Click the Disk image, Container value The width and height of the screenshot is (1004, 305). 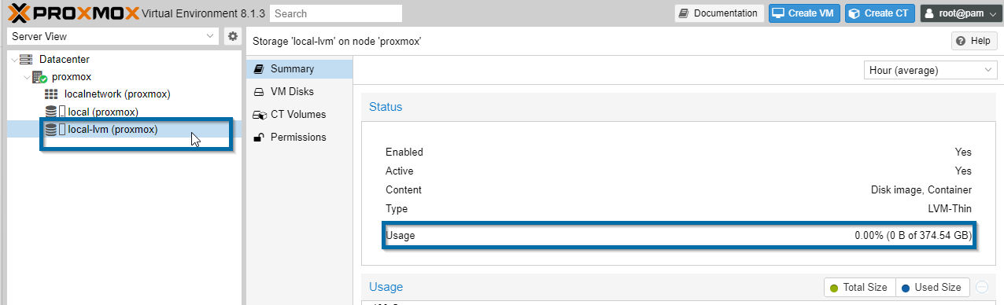click(x=921, y=190)
